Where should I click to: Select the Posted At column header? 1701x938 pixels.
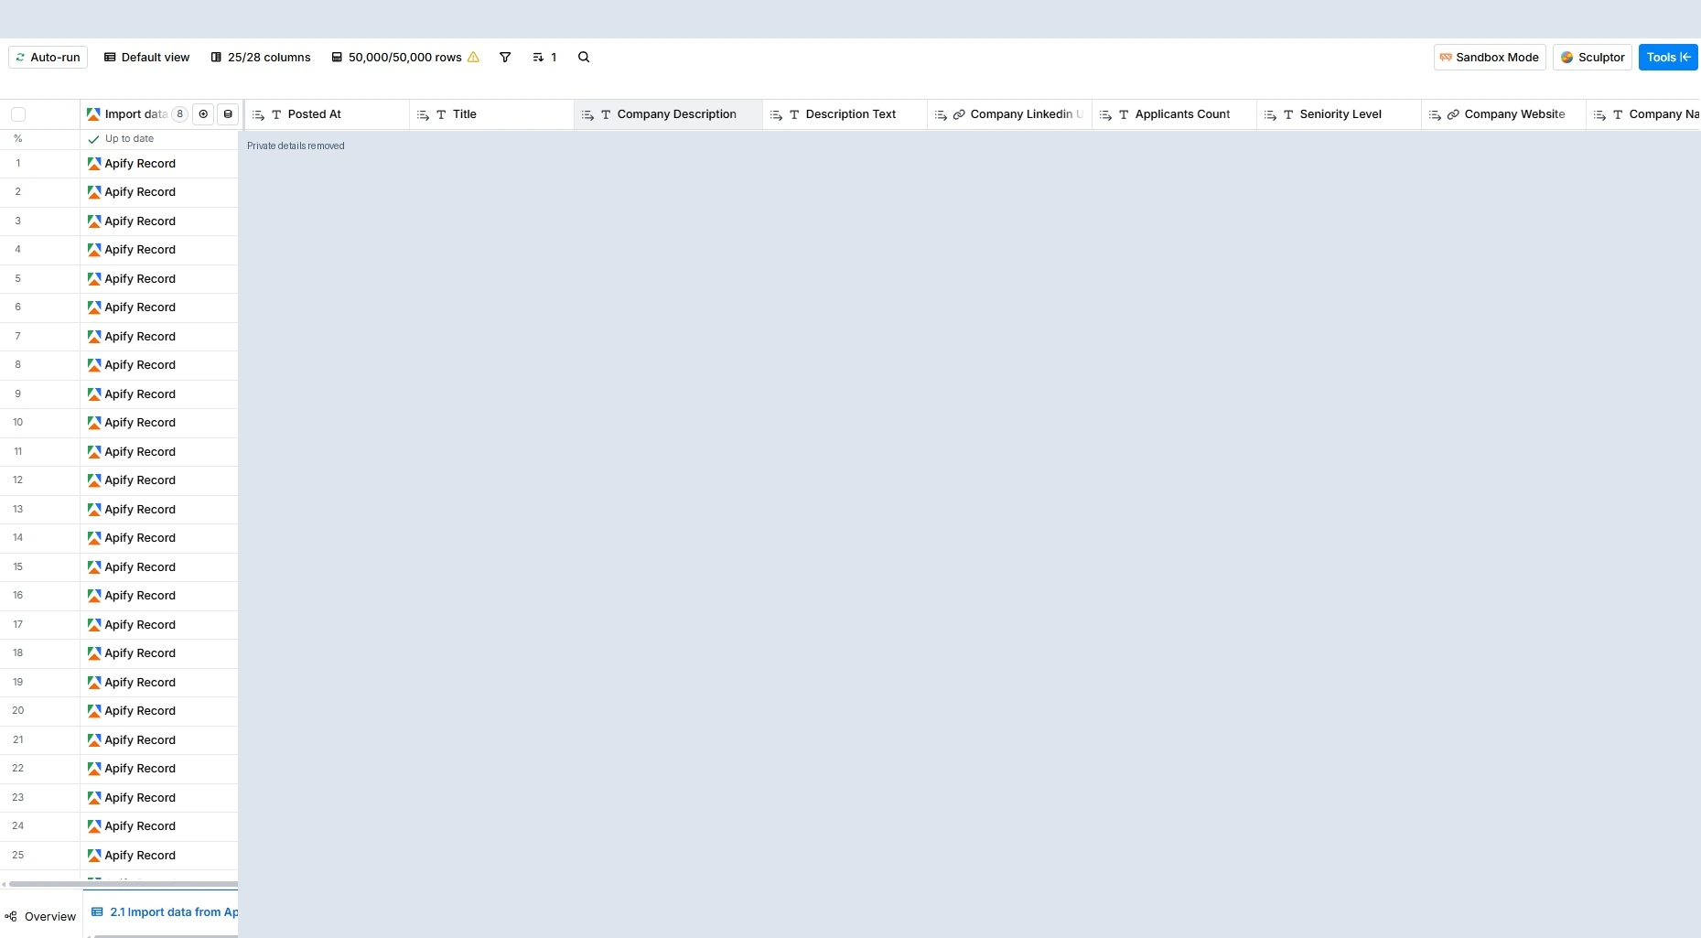[x=328, y=114]
